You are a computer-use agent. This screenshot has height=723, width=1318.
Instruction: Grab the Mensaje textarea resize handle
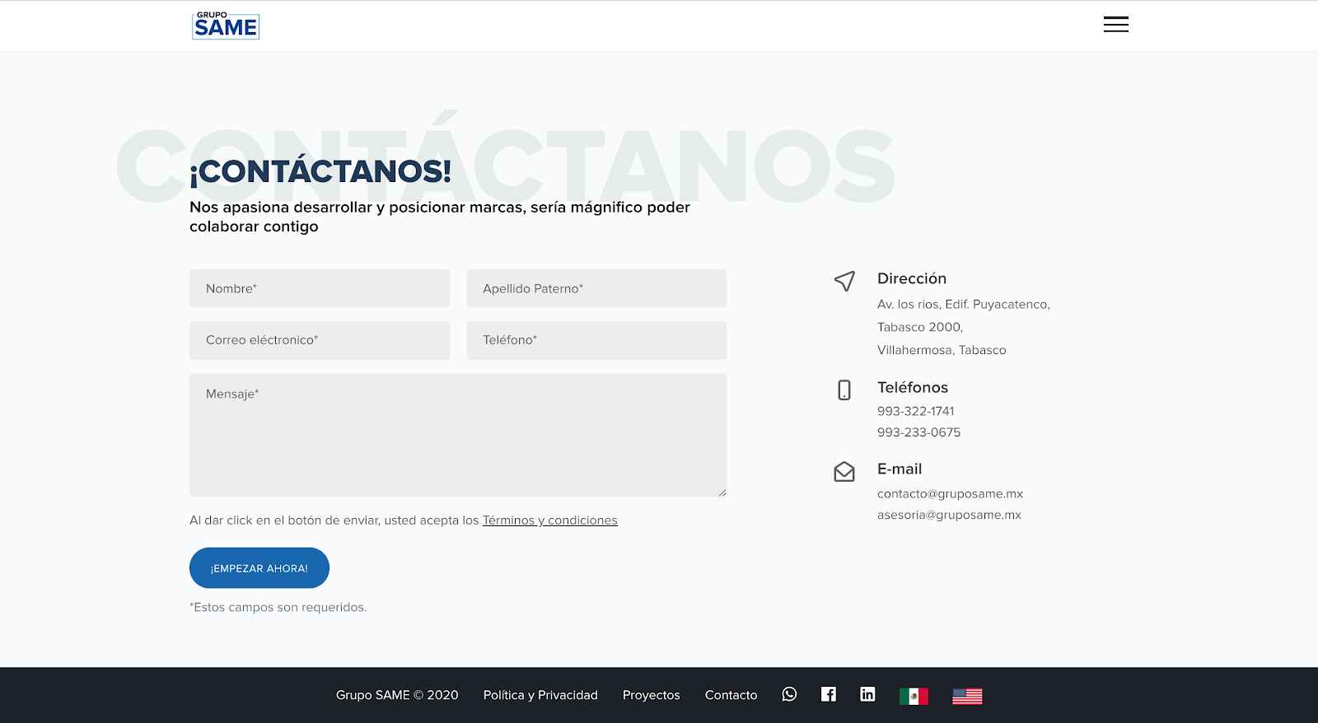722,493
